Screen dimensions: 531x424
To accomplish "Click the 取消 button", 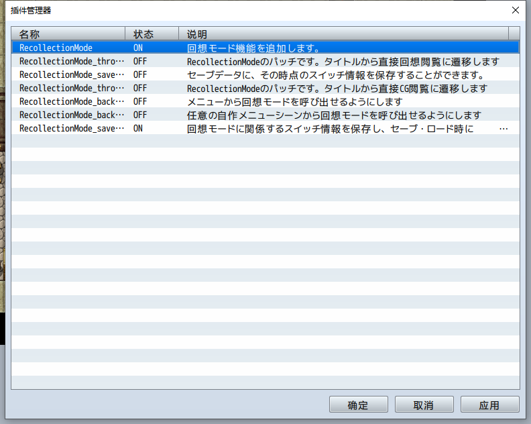I will coord(424,405).
